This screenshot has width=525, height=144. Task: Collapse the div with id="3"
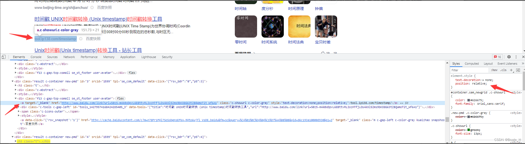[x=13, y=81]
